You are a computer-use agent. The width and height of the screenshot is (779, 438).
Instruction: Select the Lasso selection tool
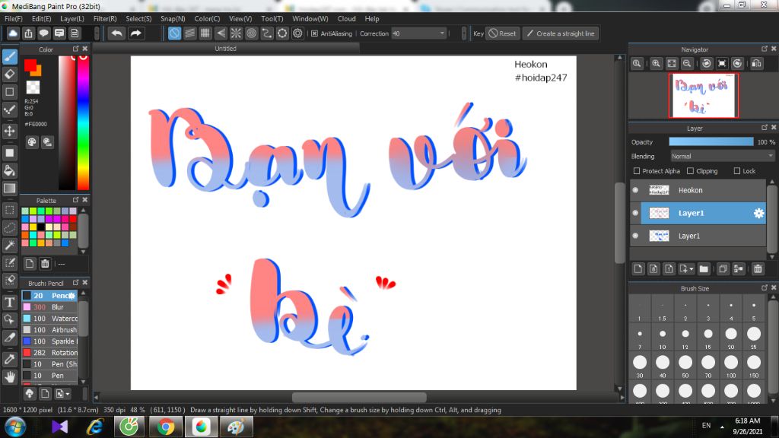tap(10, 227)
